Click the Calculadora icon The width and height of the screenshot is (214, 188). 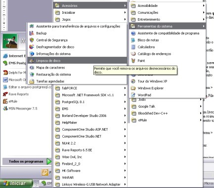(133, 47)
